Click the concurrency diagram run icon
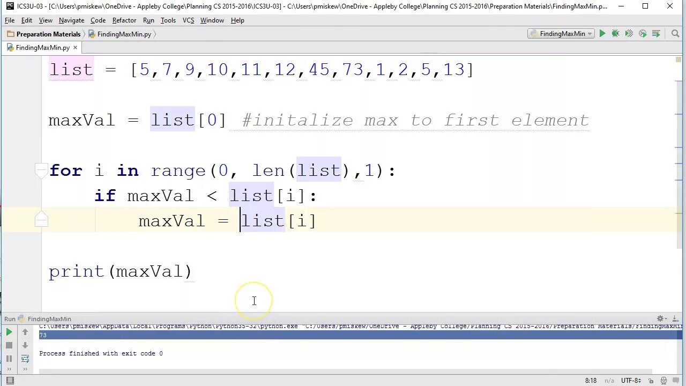 [x=657, y=34]
